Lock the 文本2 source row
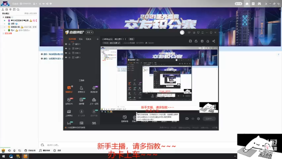This screenshot has width=282, height=159. [70, 49]
